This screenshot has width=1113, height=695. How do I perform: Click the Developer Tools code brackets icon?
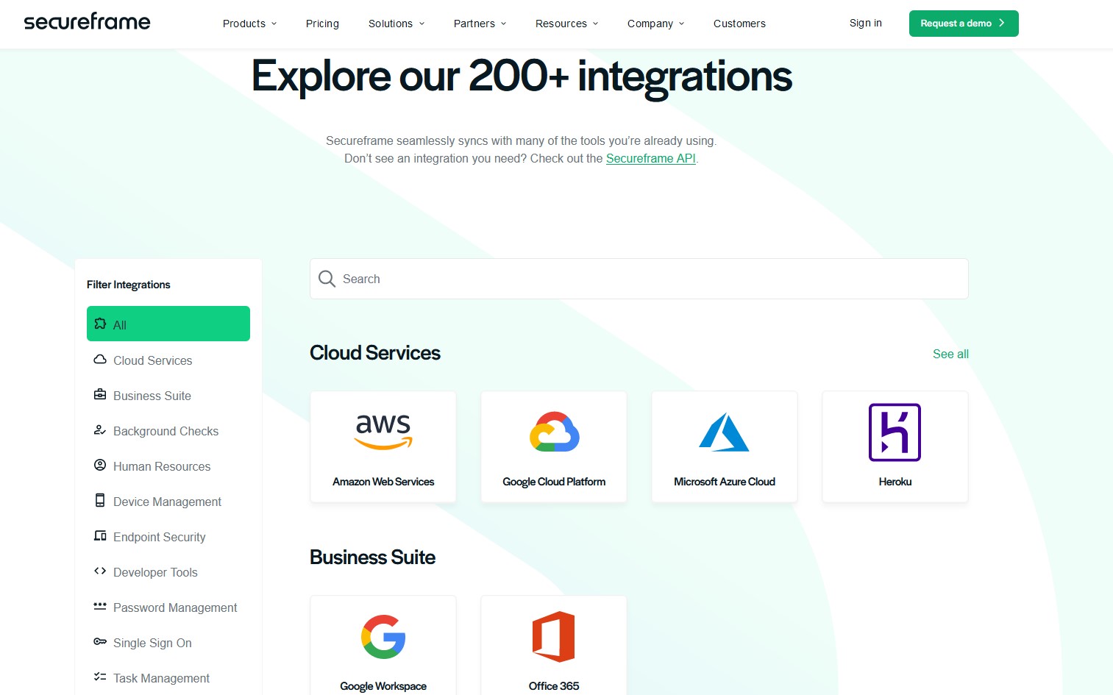coord(100,571)
